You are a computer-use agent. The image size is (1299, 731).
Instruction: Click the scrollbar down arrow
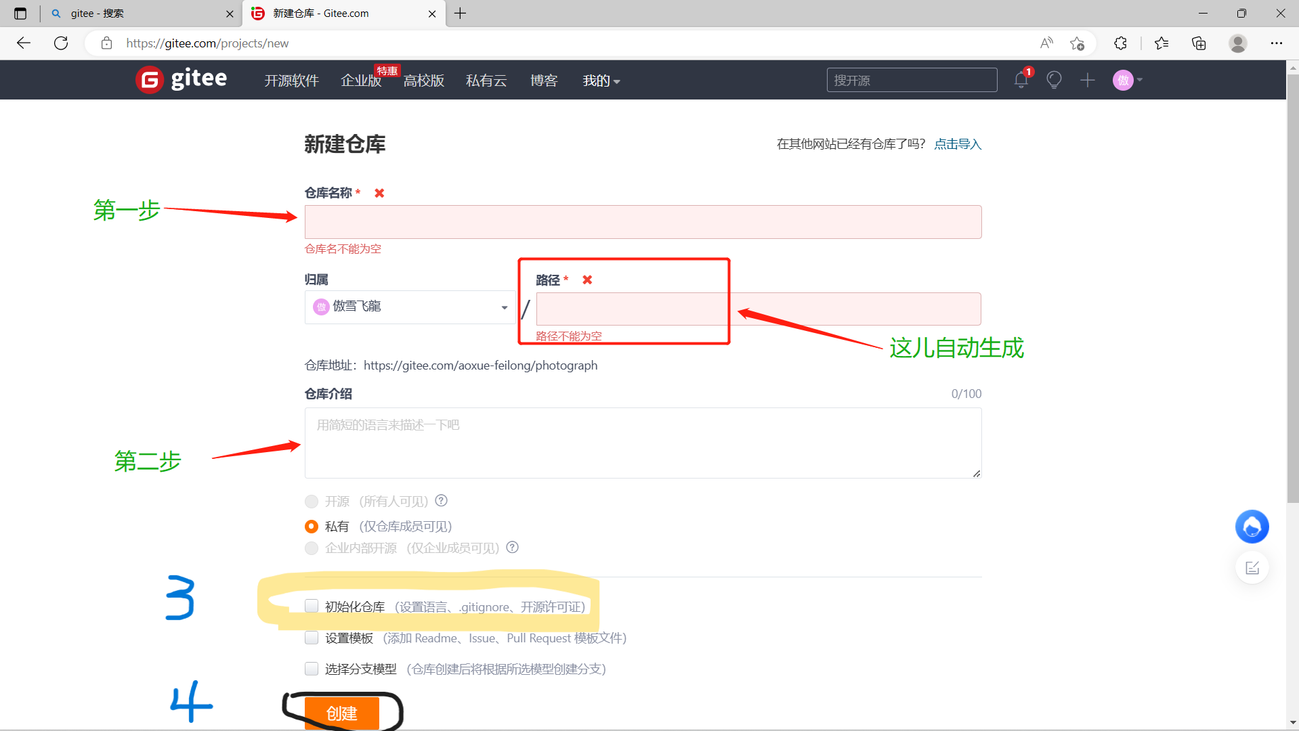(x=1293, y=724)
